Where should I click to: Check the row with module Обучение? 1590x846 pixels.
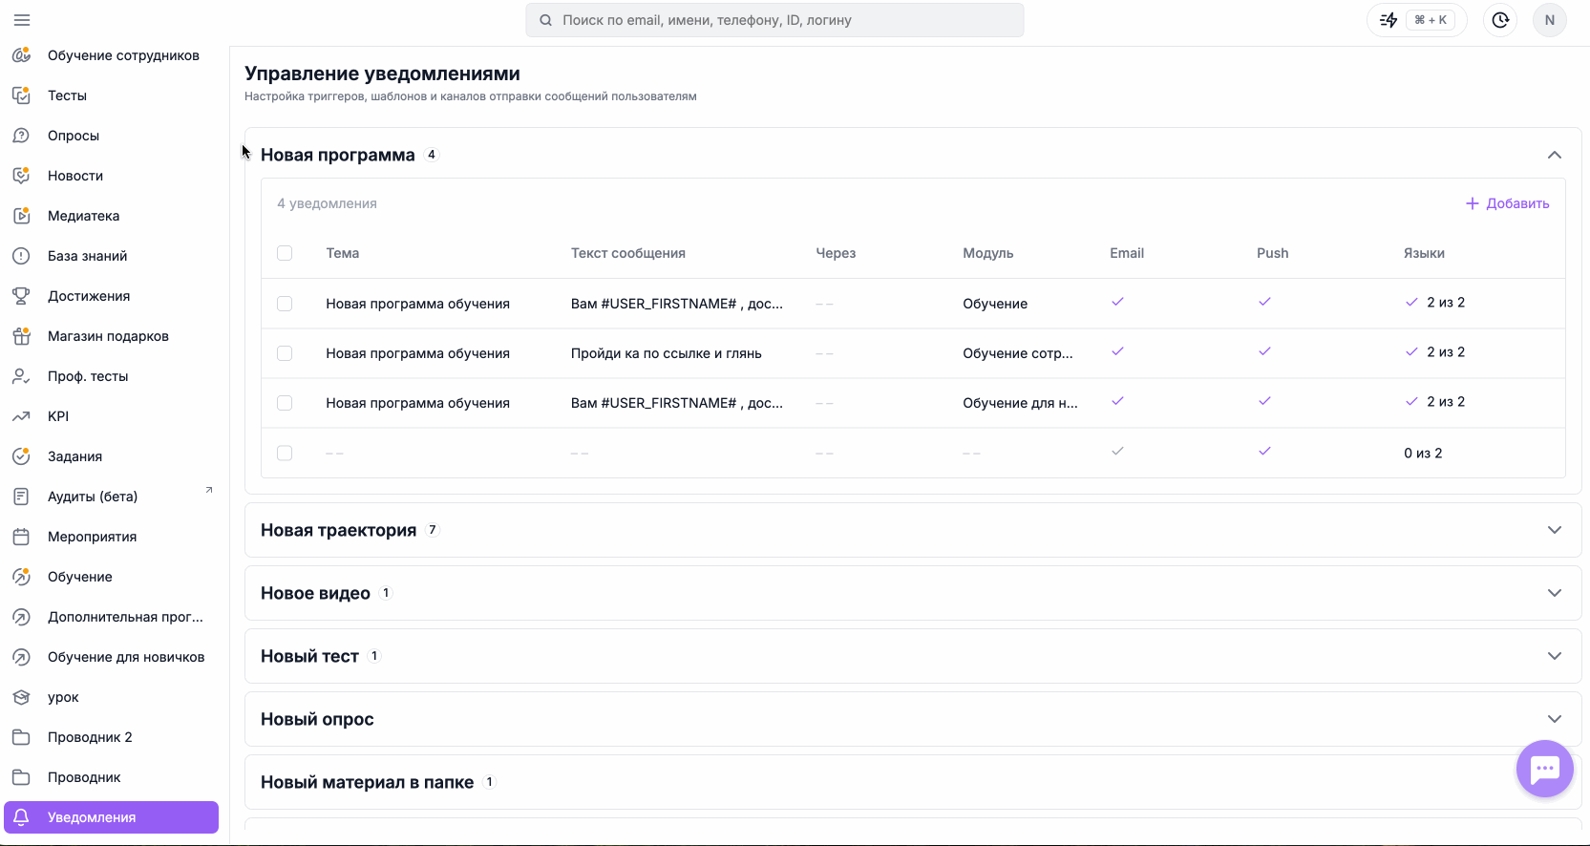point(285,304)
